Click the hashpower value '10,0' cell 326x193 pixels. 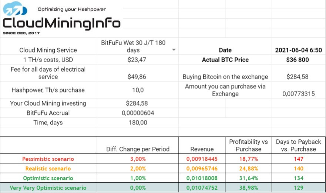tap(138, 90)
